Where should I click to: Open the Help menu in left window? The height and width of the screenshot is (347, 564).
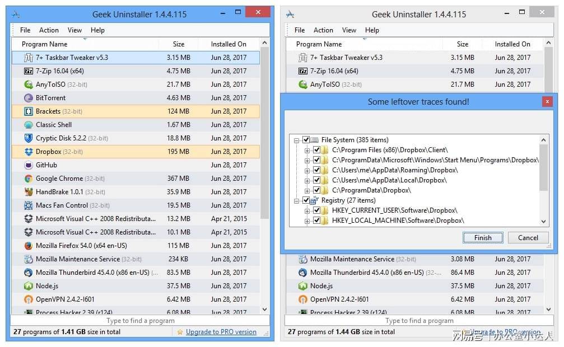coord(97,30)
